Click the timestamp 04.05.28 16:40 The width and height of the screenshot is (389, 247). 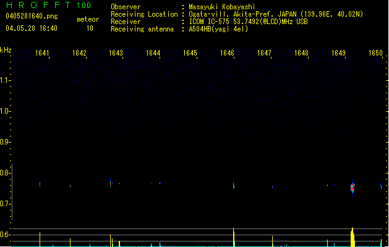(32, 28)
